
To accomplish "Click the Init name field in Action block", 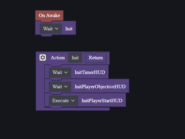I will click(x=75, y=58).
